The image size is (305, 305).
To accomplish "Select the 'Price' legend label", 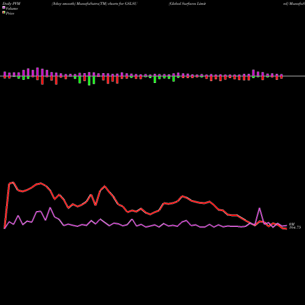I will click(x=10, y=13).
